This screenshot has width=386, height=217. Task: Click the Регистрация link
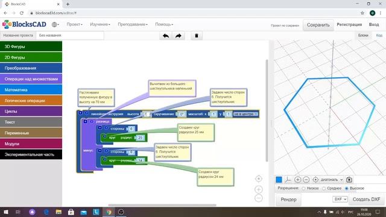(349, 25)
